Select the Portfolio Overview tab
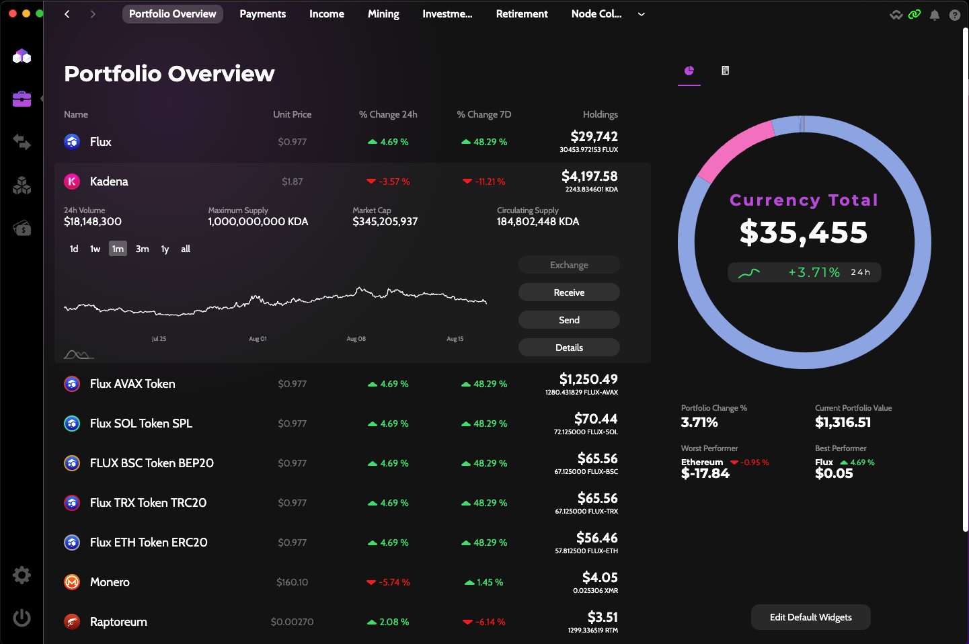Screen dimensions: 969x644 point(173,14)
